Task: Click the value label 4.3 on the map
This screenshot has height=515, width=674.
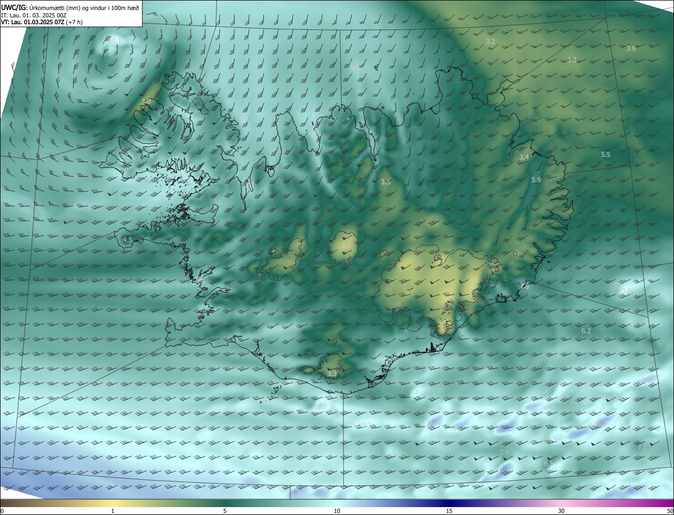Action: [127, 240]
